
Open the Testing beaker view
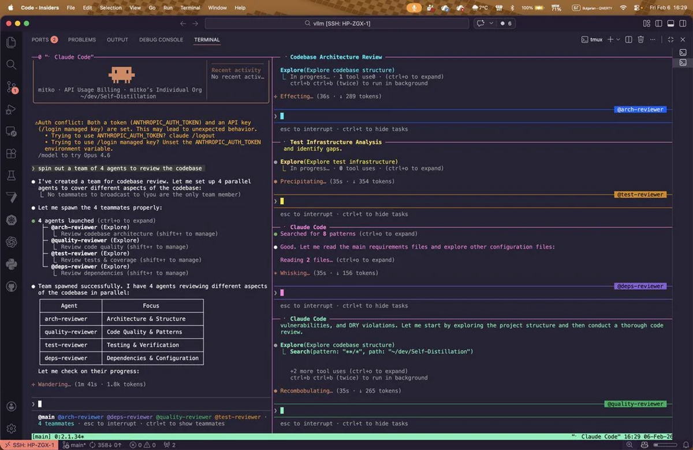click(11, 175)
